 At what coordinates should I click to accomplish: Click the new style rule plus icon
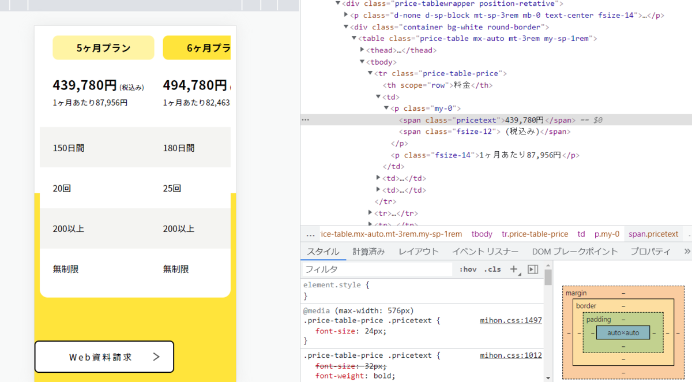click(x=514, y=269)
